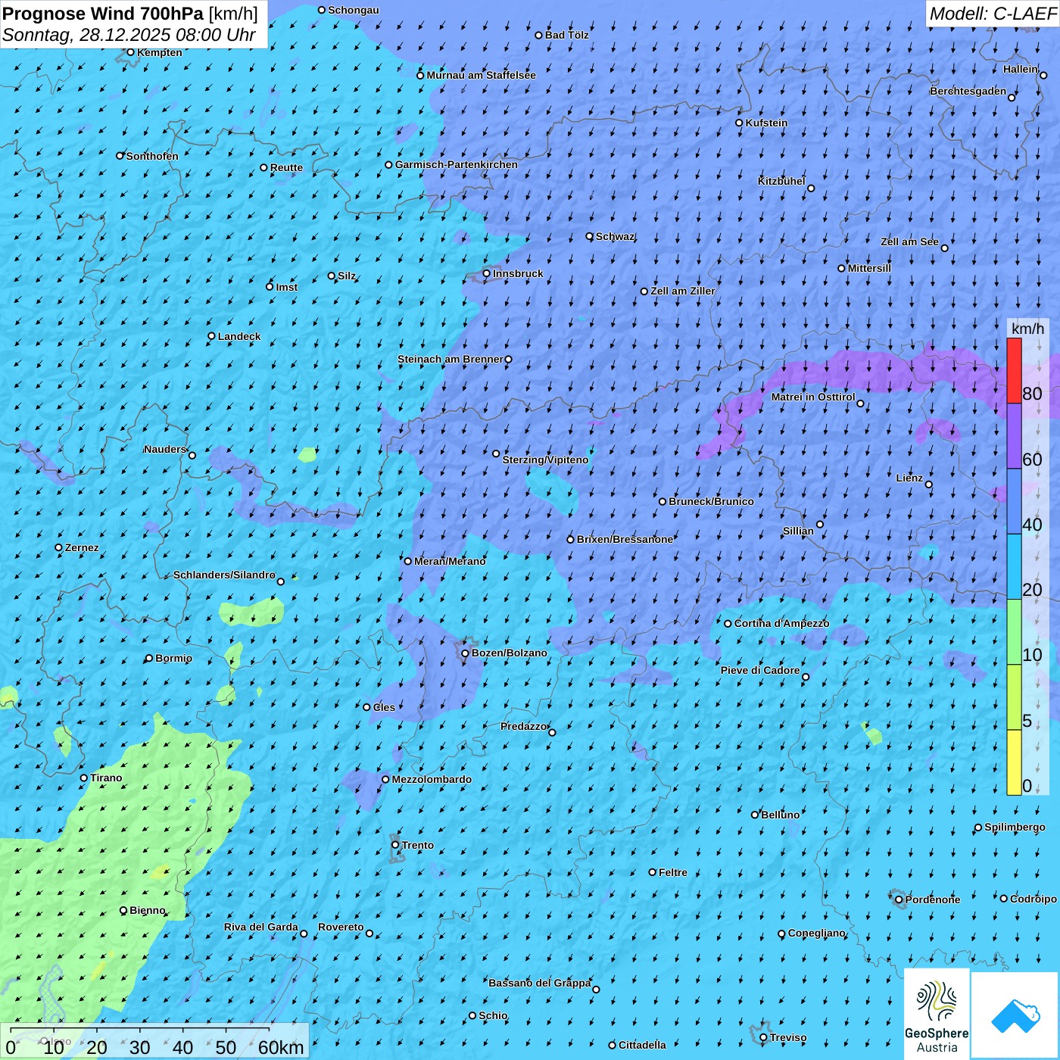1060x1060 pixels.
Task: Click the Meran/Merano label
Action: (x=450, y=561)
